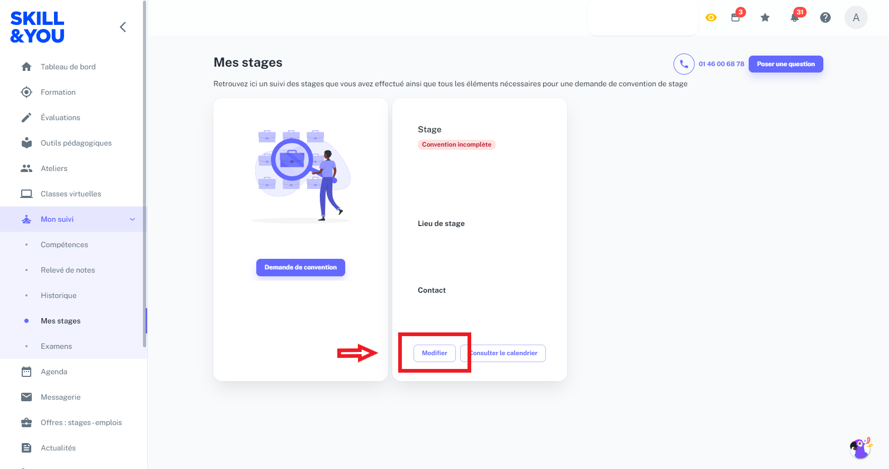
Task: Open the help question mark icon
Action: 825,17
